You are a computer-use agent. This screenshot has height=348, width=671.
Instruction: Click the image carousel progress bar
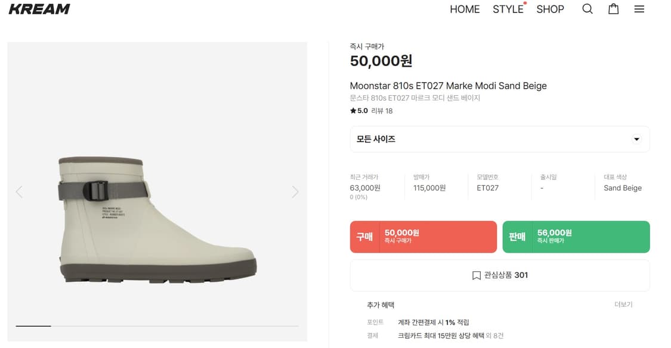pos(157,326)
